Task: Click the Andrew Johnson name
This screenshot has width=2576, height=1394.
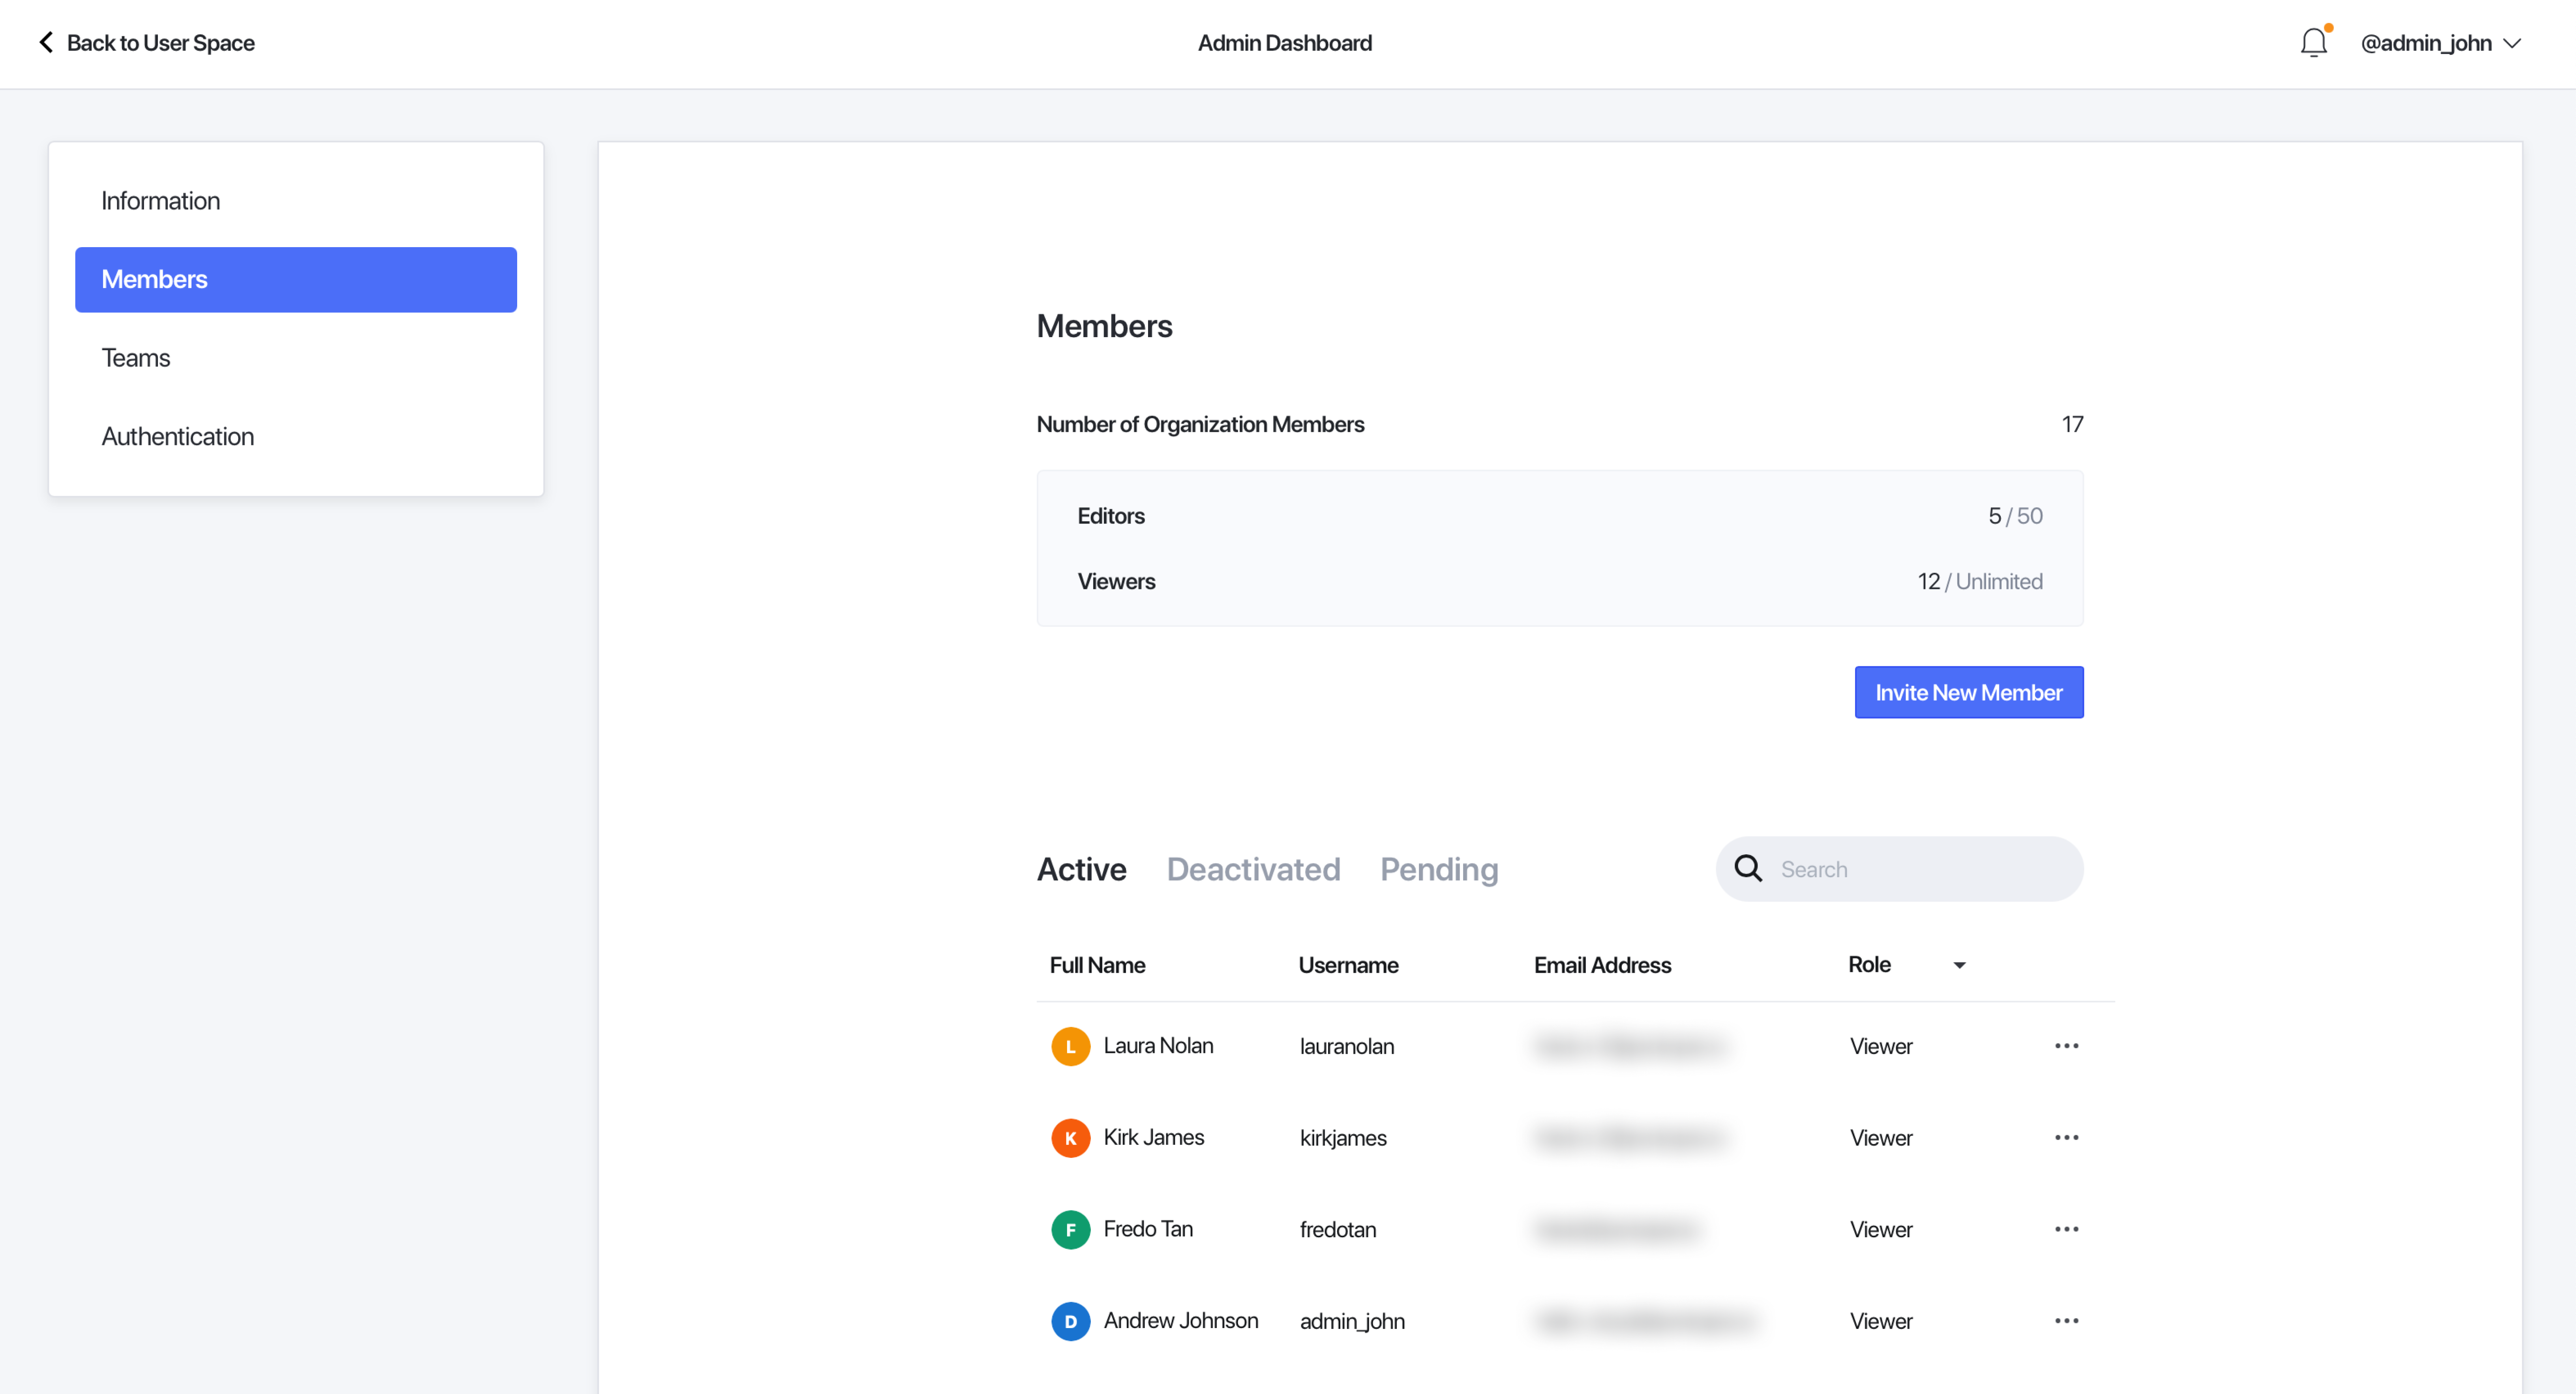Action: [1180, 1321]
